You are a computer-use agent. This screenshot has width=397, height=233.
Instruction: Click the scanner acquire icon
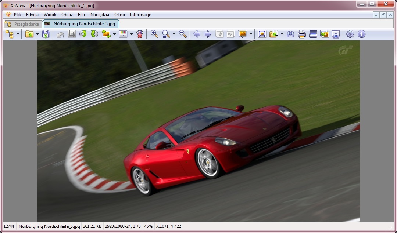tap(313, 34)
